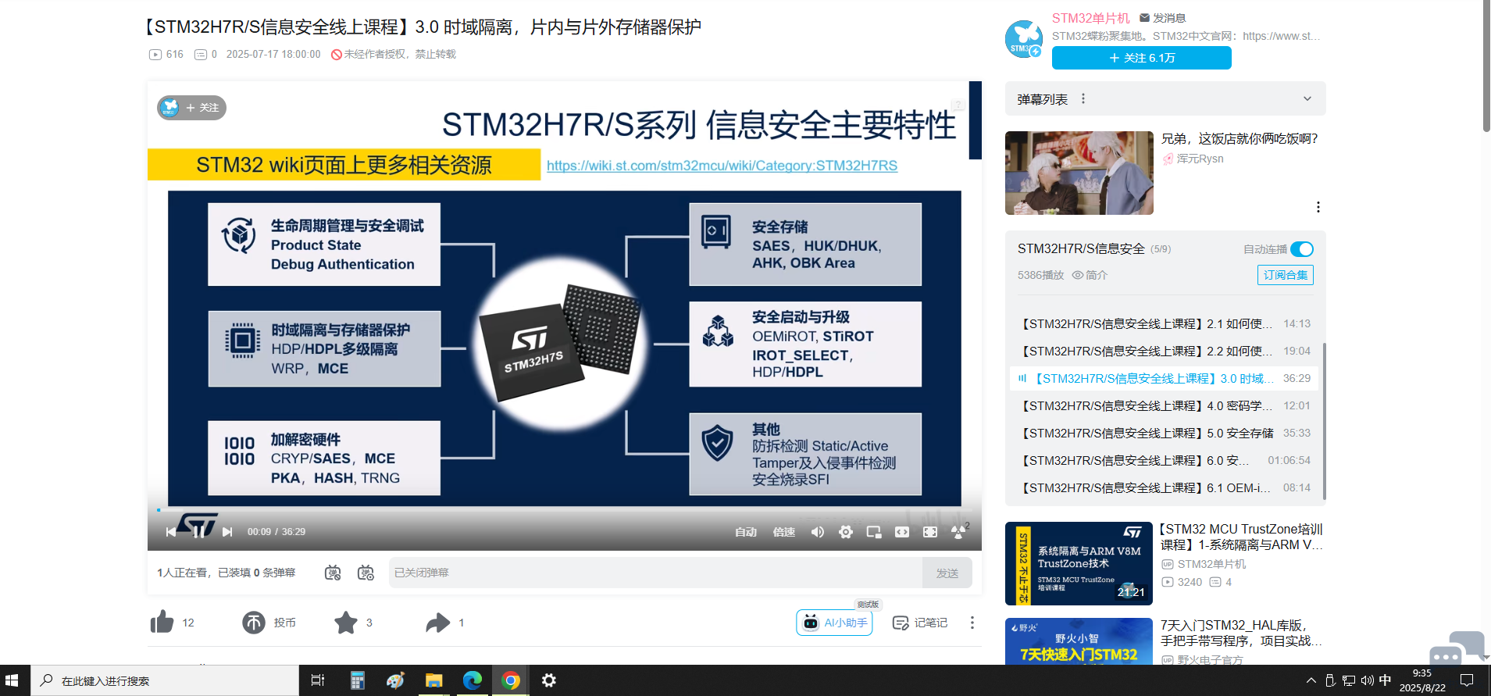This screenshot has height=696, width=1491.
Task: Open the 兄弟，这饭店就你俩吃饭啊 video thumbnail
Action: [x=1079, y=173]
